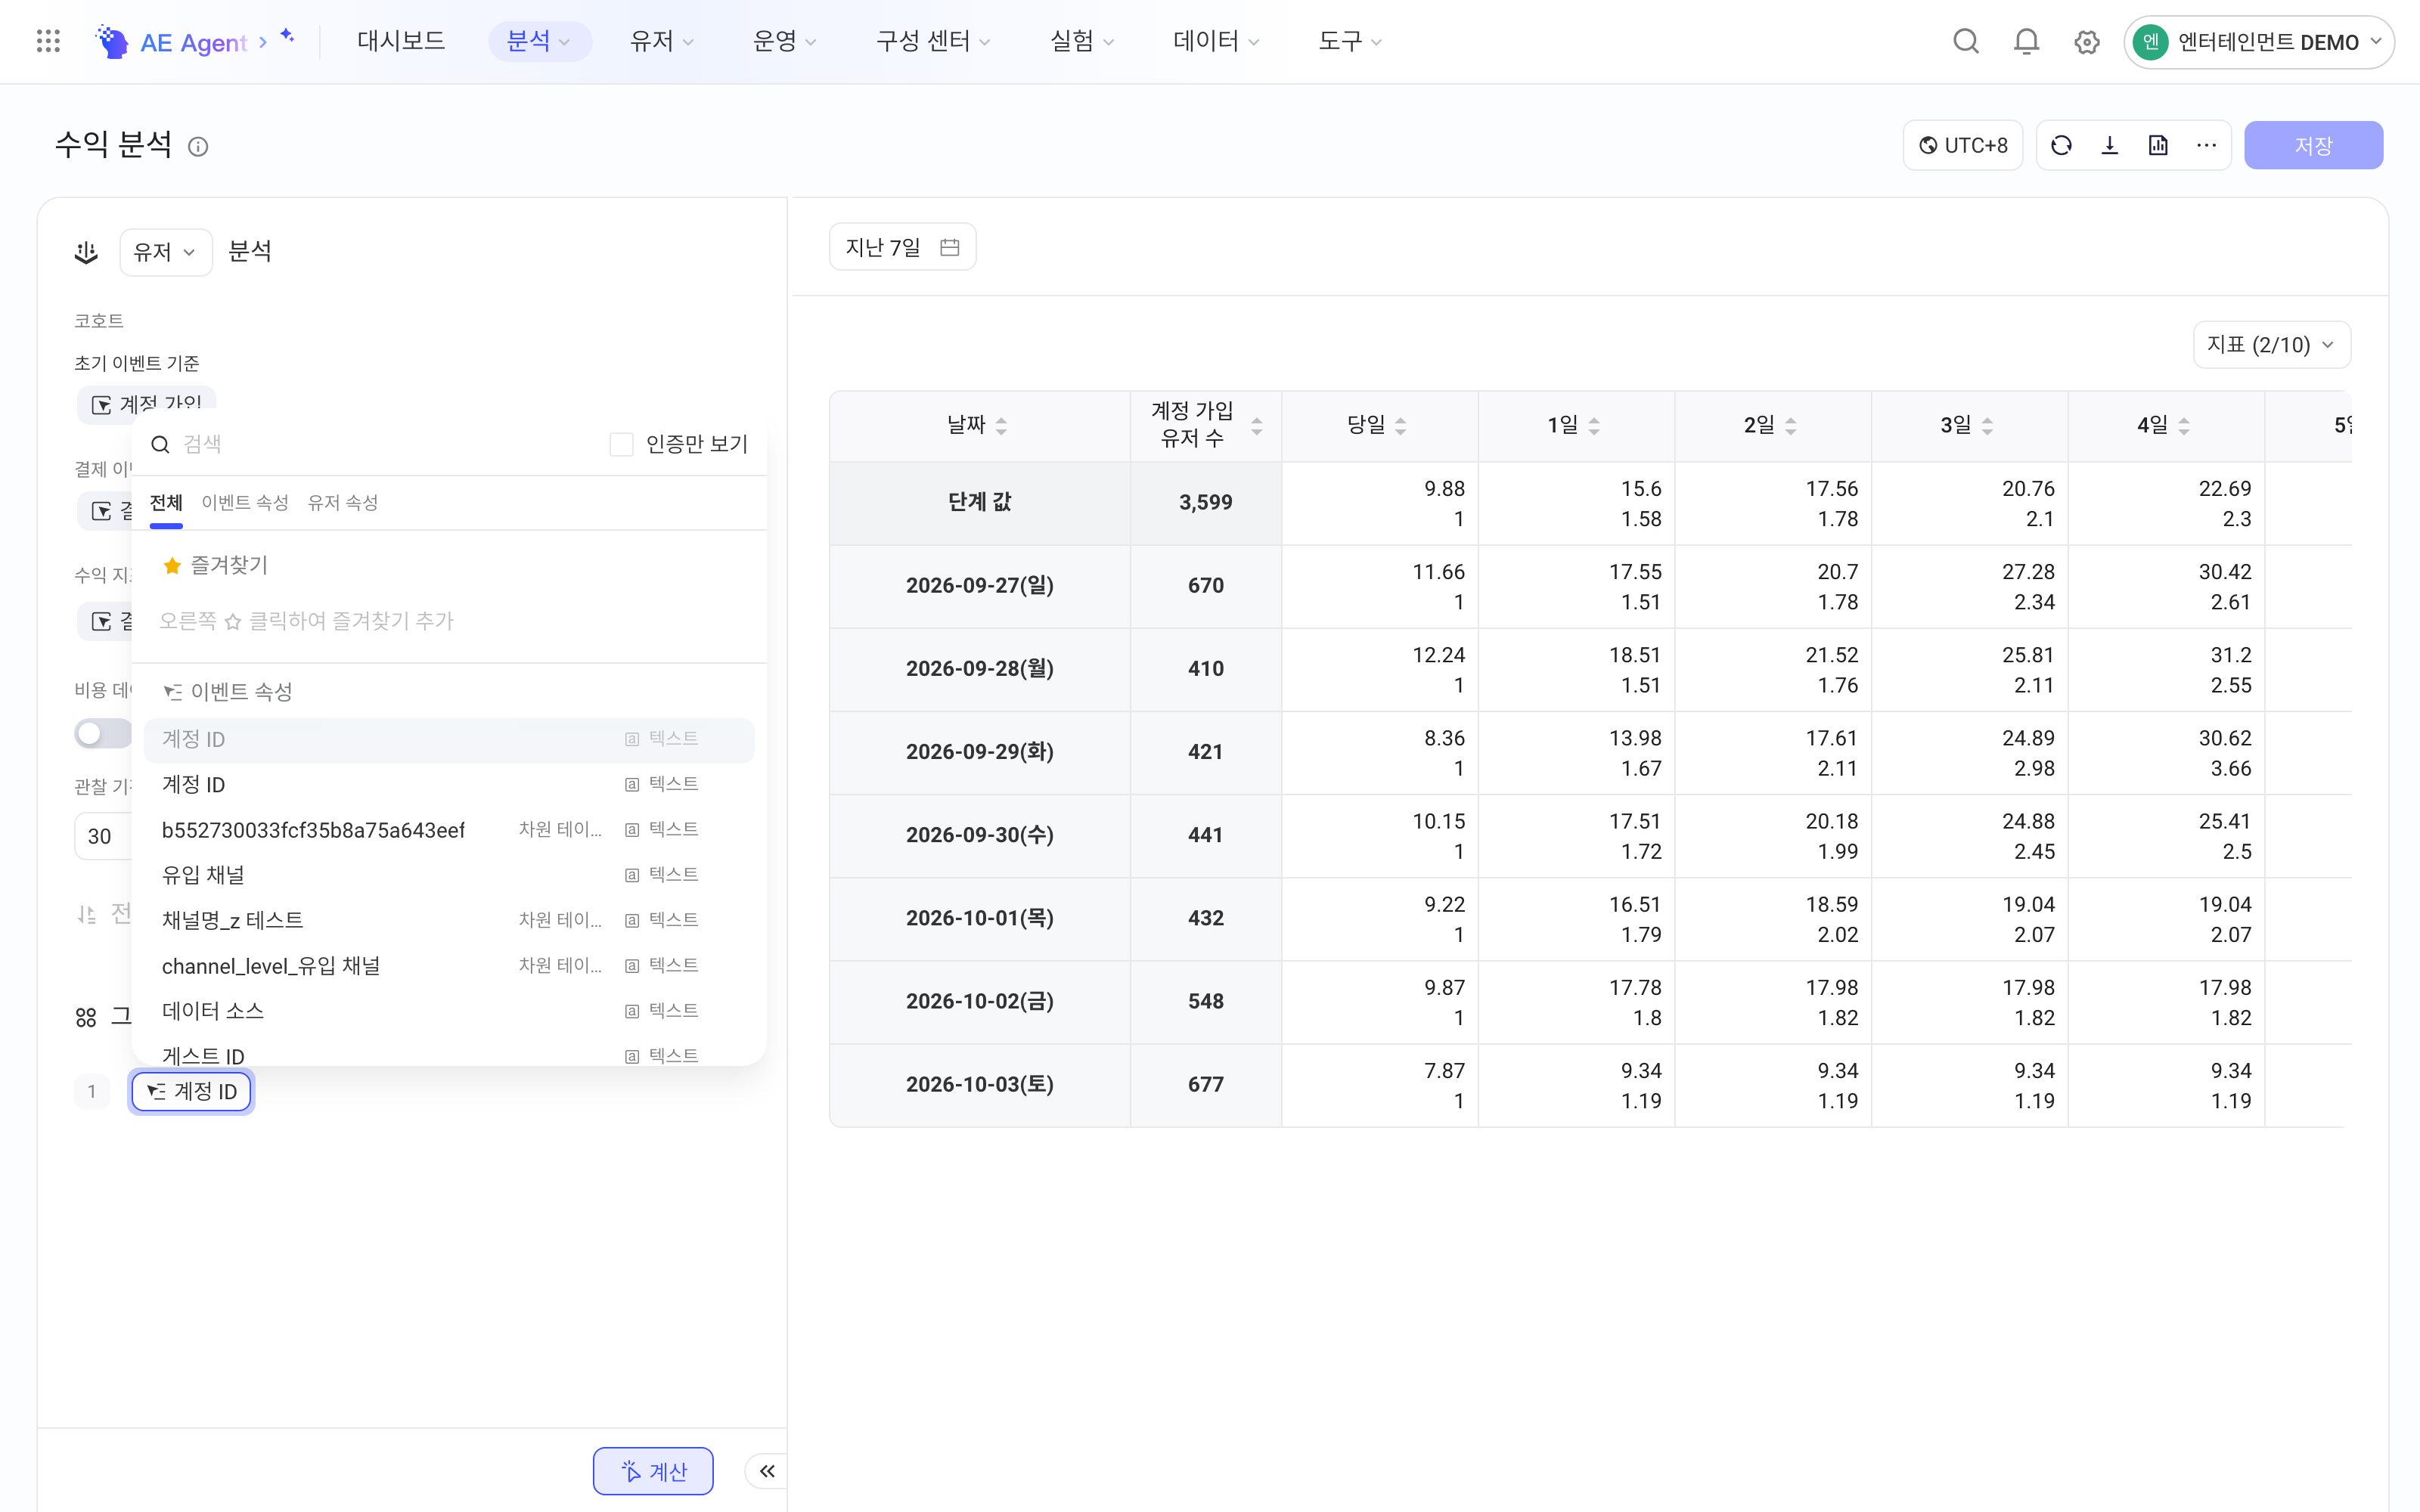
Task: Select 유입 채널 in property list
Action: tap(448, 875)
